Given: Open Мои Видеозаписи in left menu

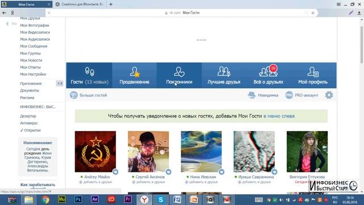Looking at the screenshot, I should [35, 32].
